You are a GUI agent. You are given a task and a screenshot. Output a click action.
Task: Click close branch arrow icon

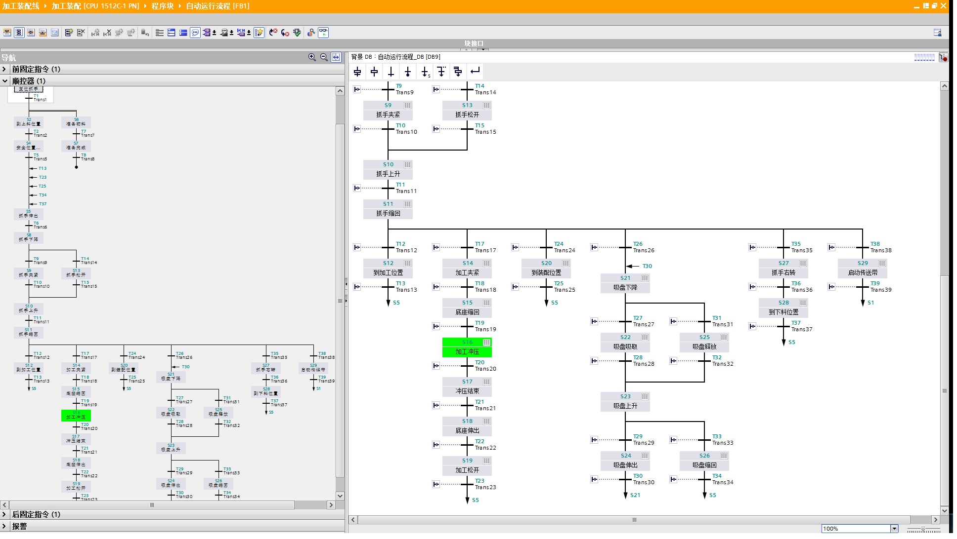click(475, 72)
